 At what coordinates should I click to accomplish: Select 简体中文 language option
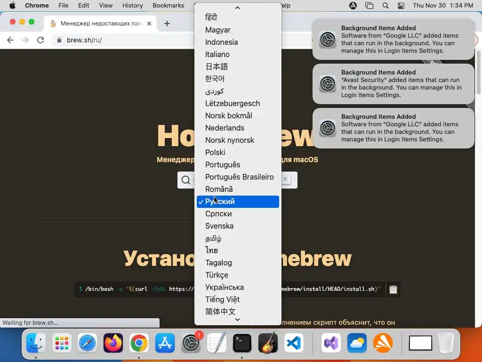(238, 312)
